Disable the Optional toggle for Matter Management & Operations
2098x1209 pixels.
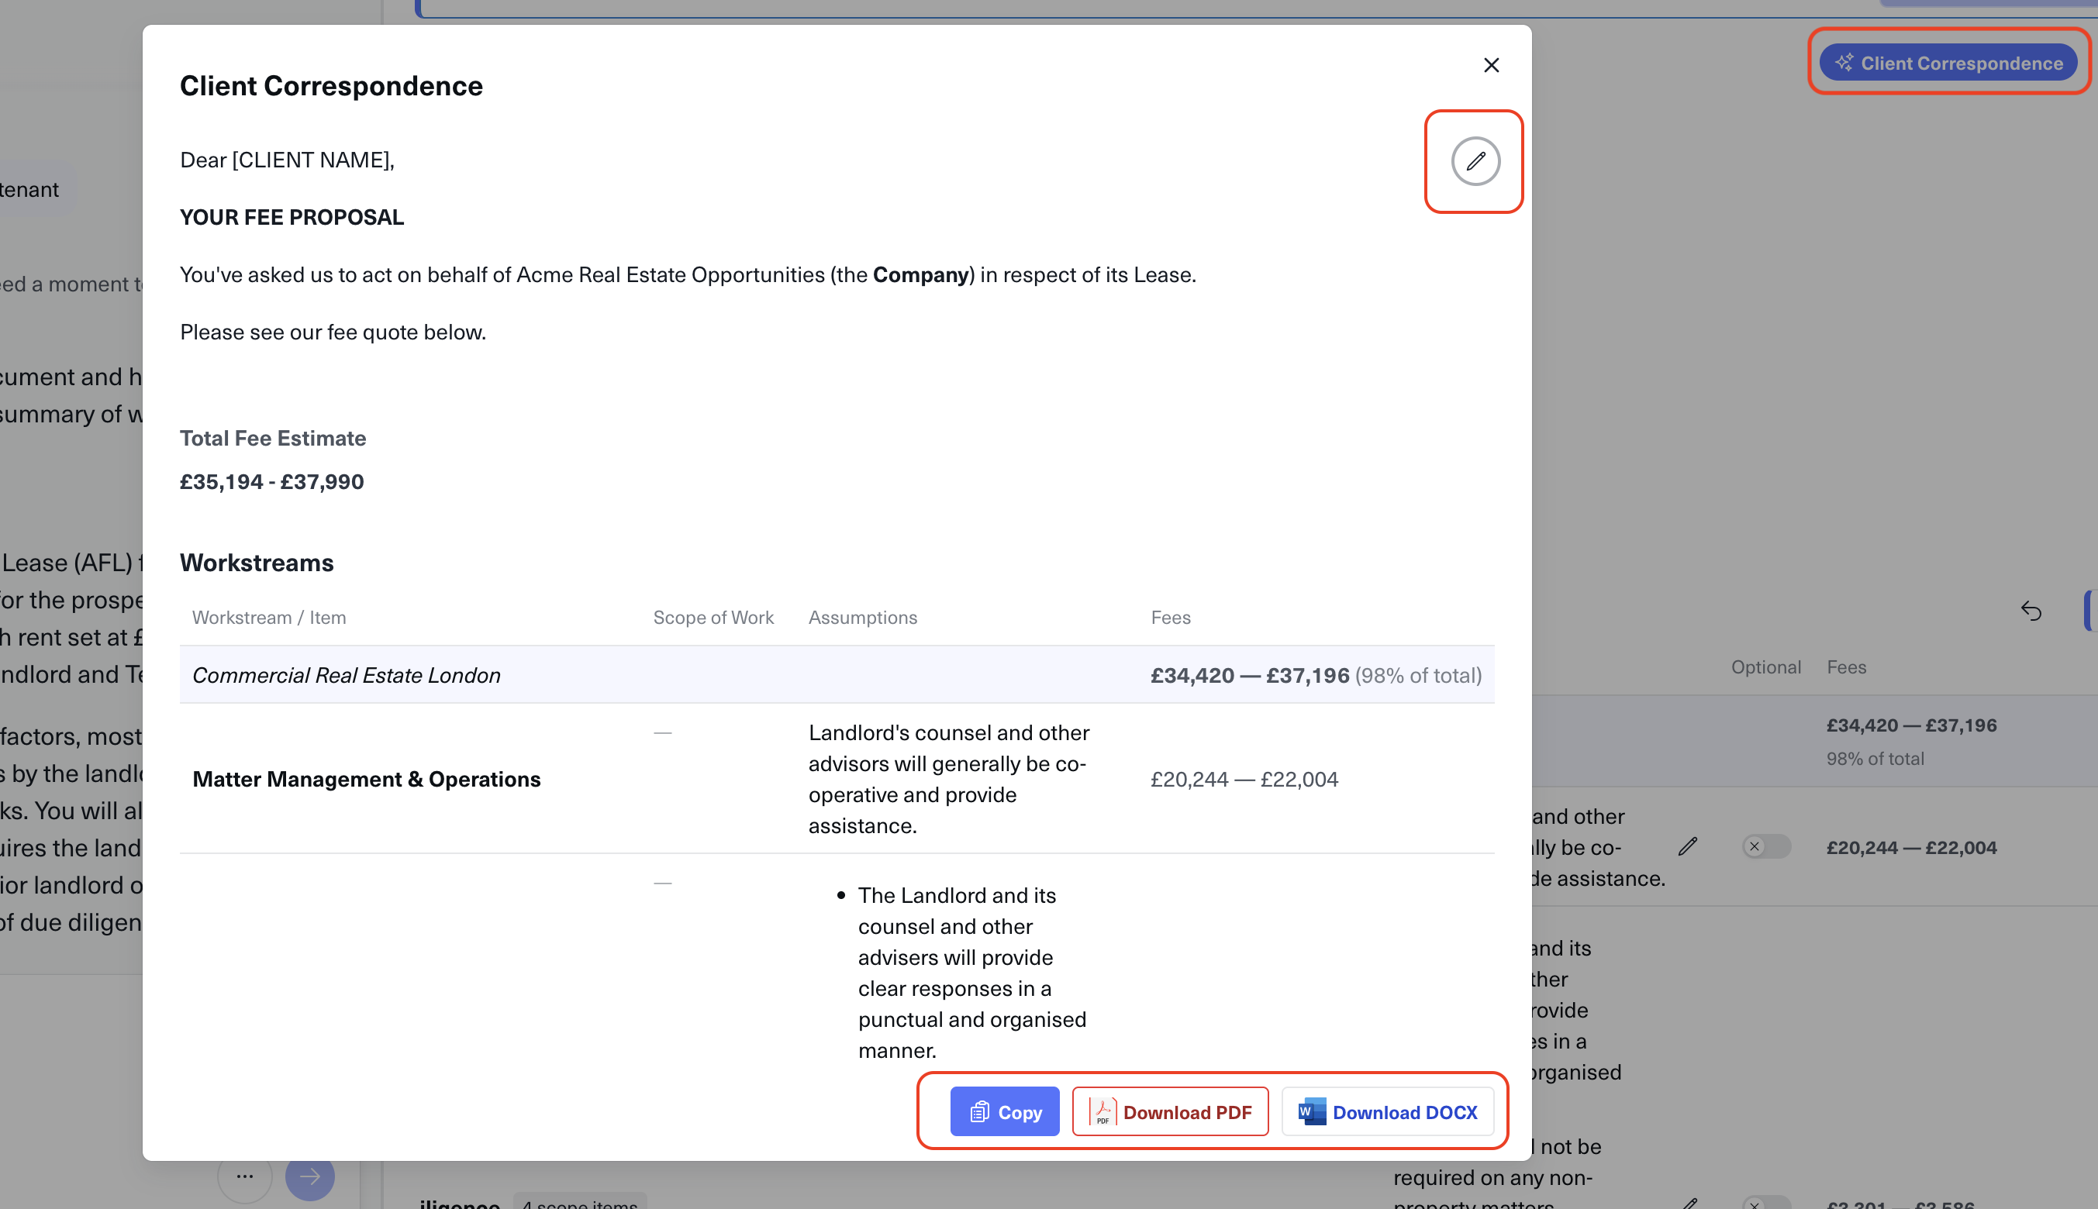(x=1765, y=846)
